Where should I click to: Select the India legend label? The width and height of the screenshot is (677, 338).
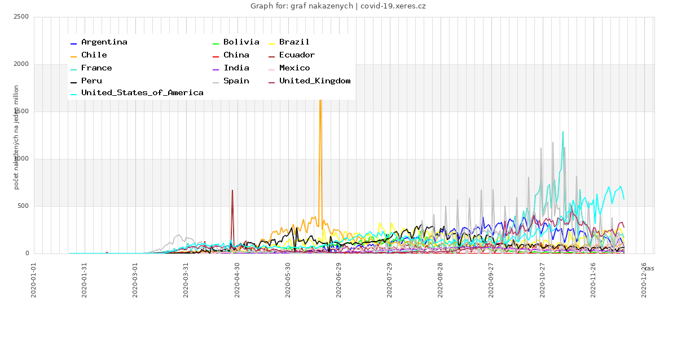point(236,68)
